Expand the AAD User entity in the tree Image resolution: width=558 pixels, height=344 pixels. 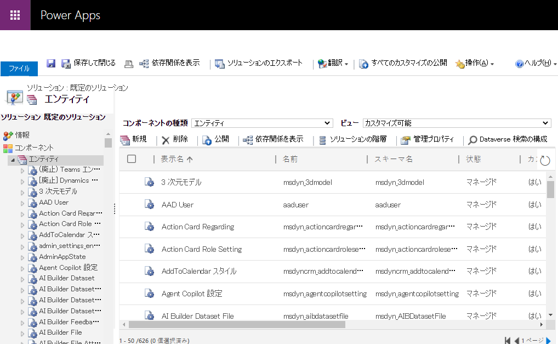[22, 202]
